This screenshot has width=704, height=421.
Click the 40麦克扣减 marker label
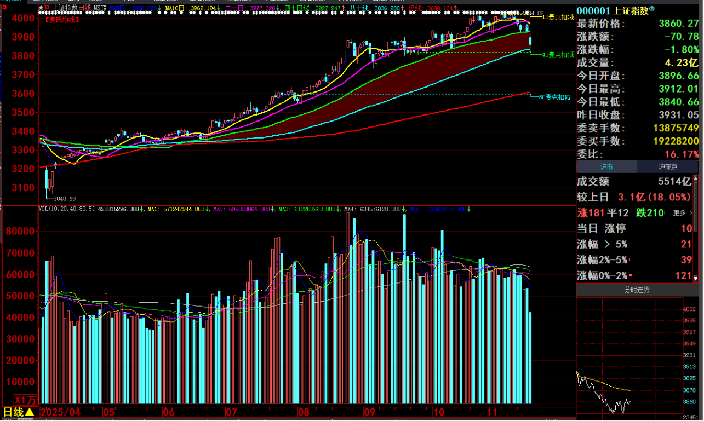(558, 55)
